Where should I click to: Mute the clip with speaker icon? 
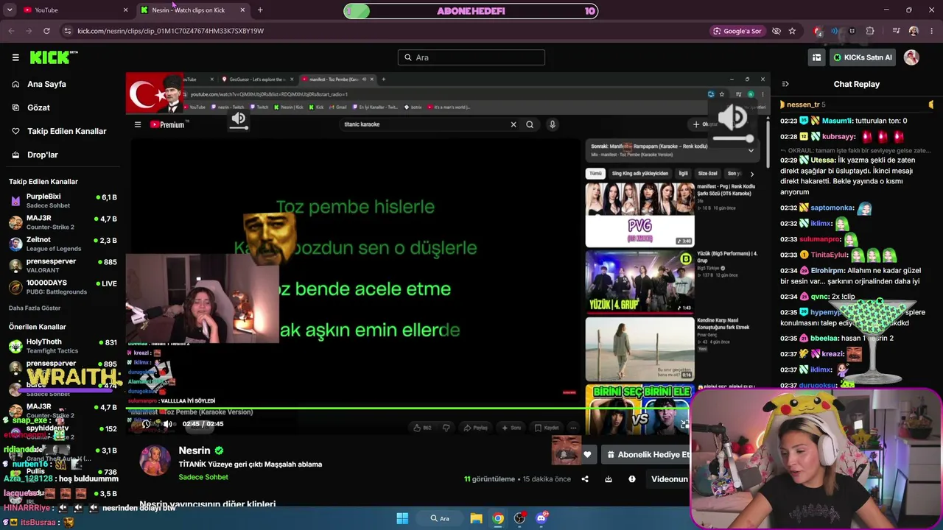(168, 424)
